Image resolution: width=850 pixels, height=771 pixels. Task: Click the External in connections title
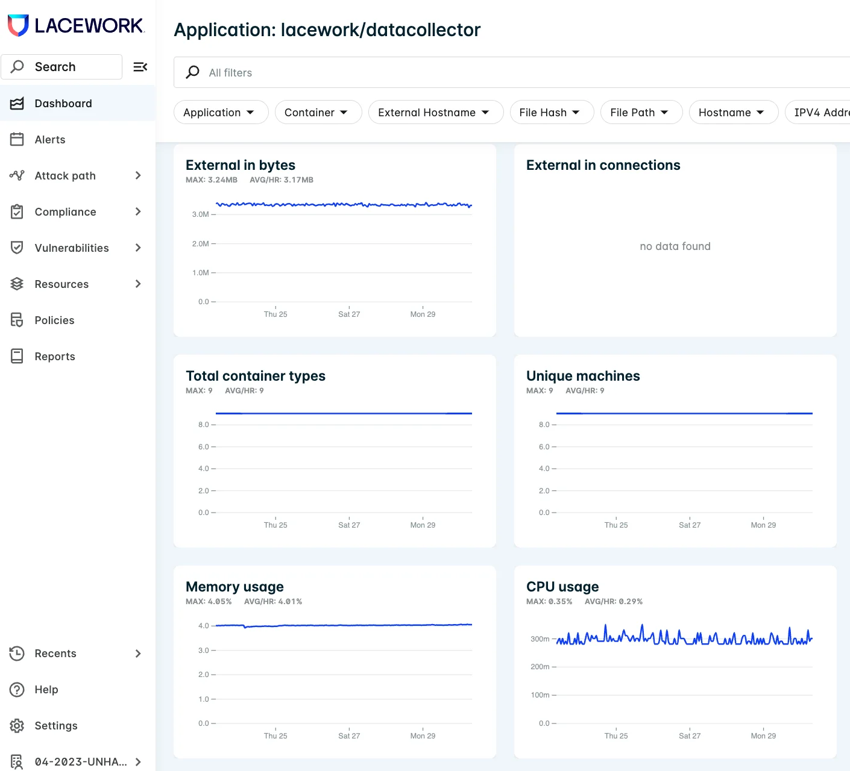[603, 165]
